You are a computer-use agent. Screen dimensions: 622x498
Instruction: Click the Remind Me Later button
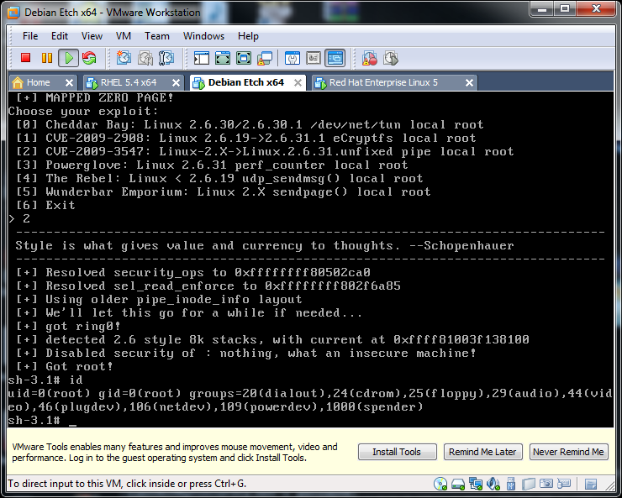pos(482,452)
